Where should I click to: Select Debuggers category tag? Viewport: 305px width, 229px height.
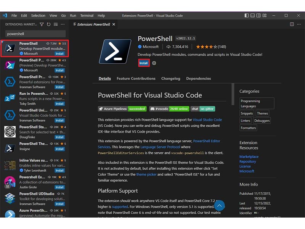(x=262, y=121)
